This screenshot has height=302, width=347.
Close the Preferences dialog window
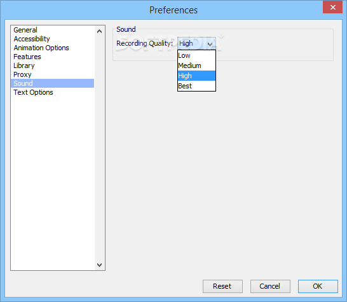click(332, 7)
